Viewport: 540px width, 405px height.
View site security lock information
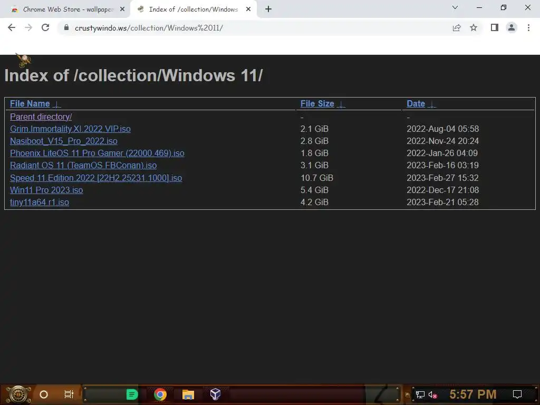click(66, 27)
